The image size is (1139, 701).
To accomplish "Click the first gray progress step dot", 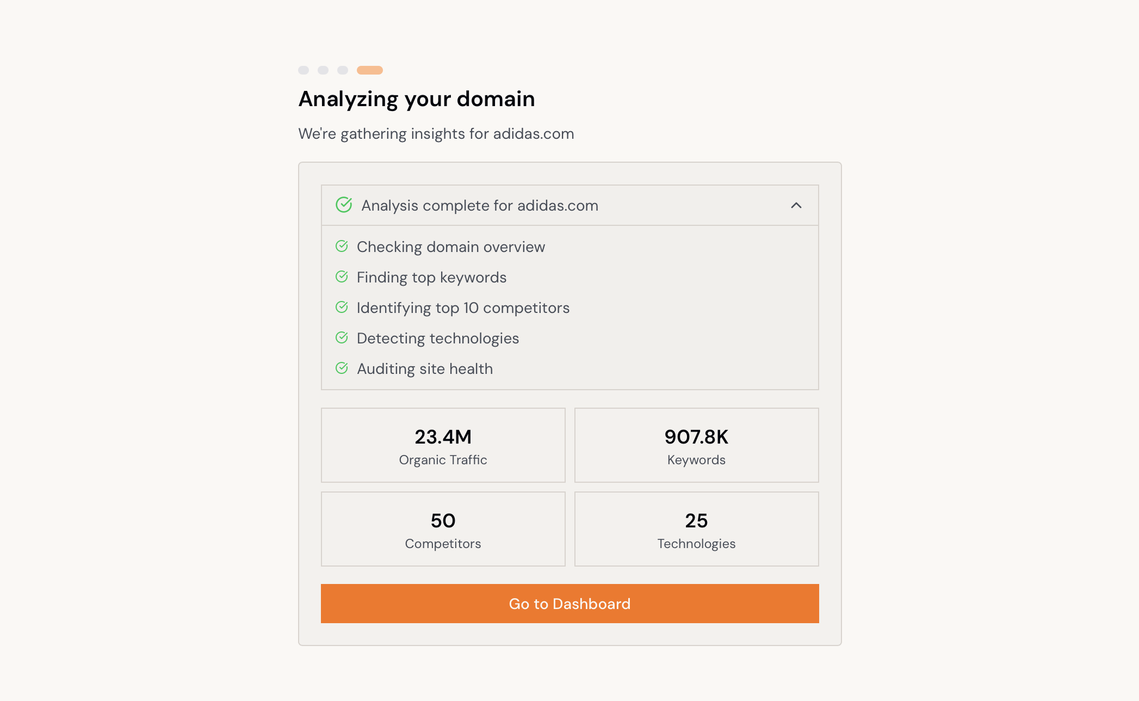I will click(303, 70).
